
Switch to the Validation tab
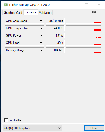coord(45,13)
